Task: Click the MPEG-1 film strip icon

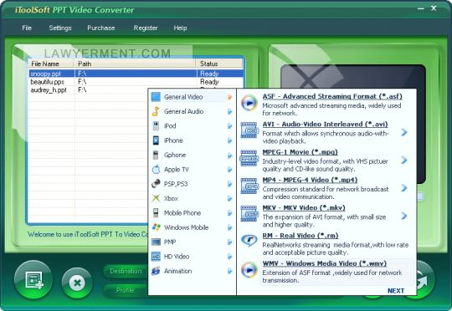Action: click(249, 158)
